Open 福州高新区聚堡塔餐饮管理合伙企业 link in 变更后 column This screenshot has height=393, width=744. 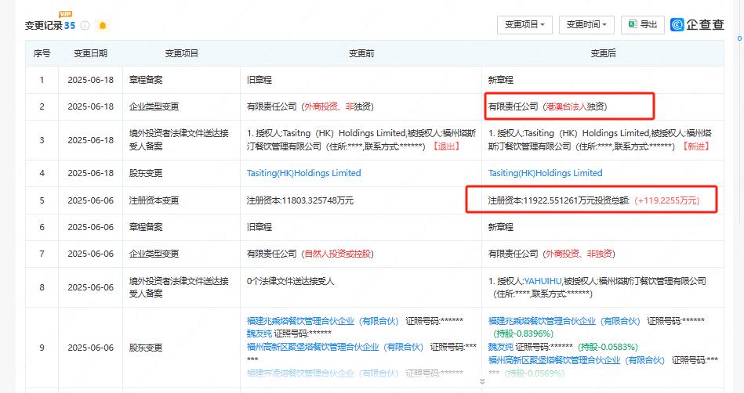point(576,360)
